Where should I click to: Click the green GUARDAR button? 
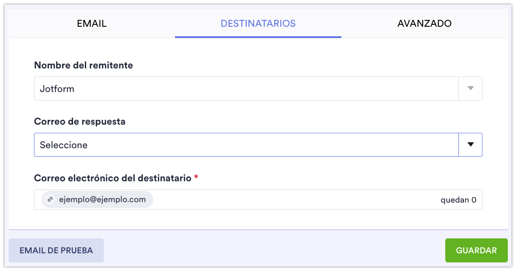tap(476, 250)
